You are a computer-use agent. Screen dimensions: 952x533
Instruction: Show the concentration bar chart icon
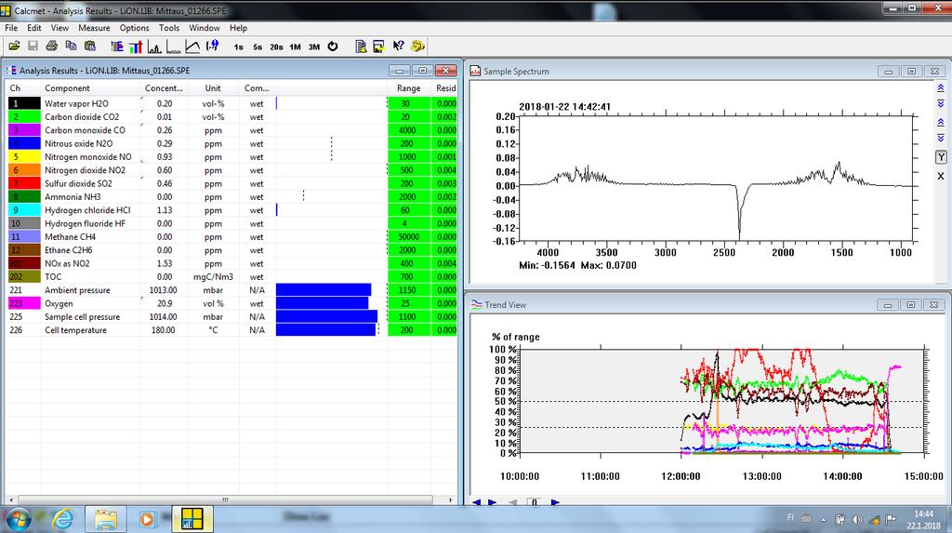(136, 47)
